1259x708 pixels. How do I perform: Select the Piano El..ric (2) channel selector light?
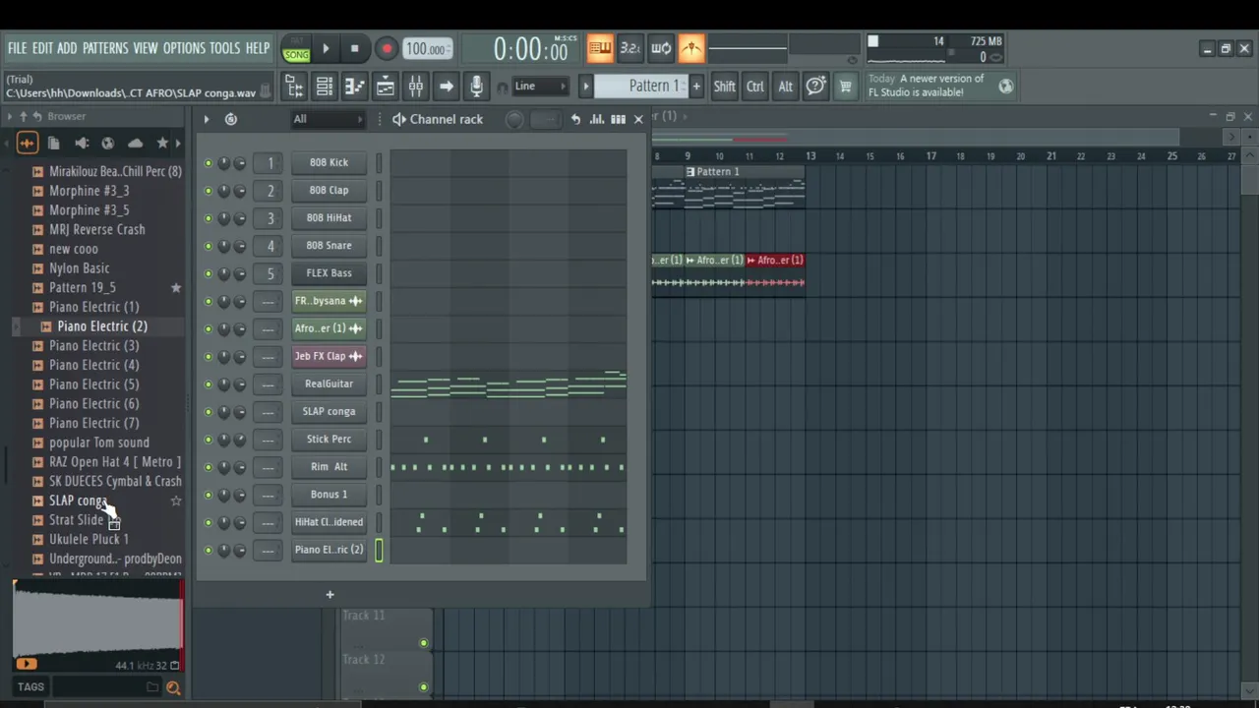[379, 551]
